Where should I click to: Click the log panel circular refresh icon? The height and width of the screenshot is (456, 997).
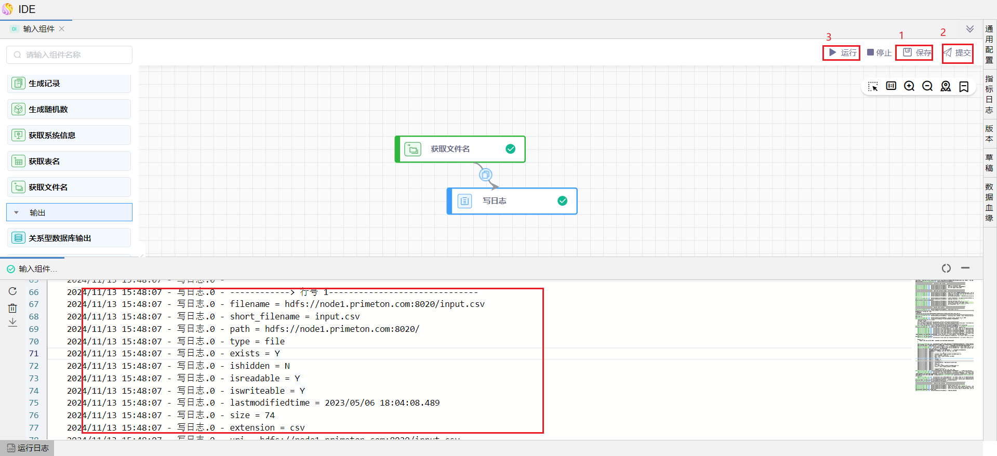[x=946, y=268]
